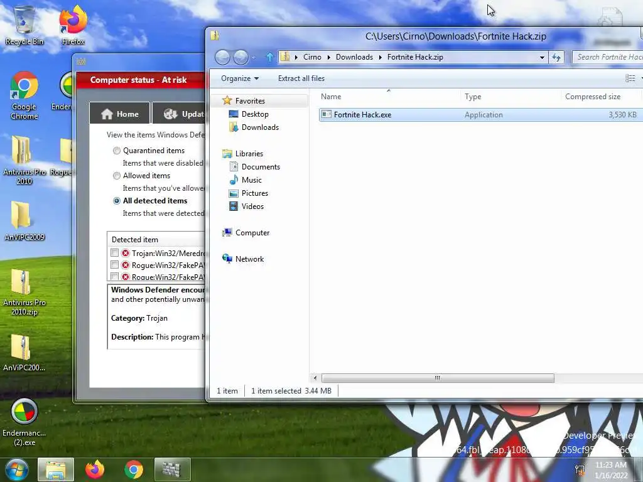Switch to Defender Home tab

[x=120, y=114]
